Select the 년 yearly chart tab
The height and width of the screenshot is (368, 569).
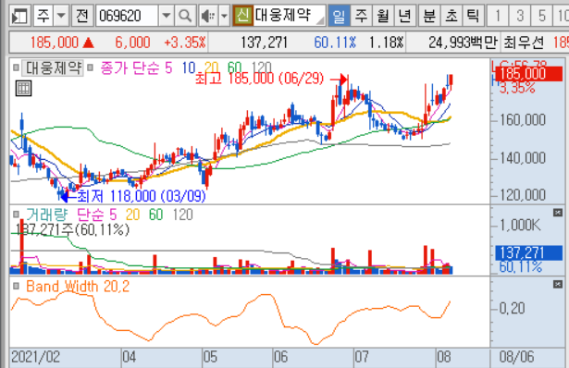click(x=404, y=16)
